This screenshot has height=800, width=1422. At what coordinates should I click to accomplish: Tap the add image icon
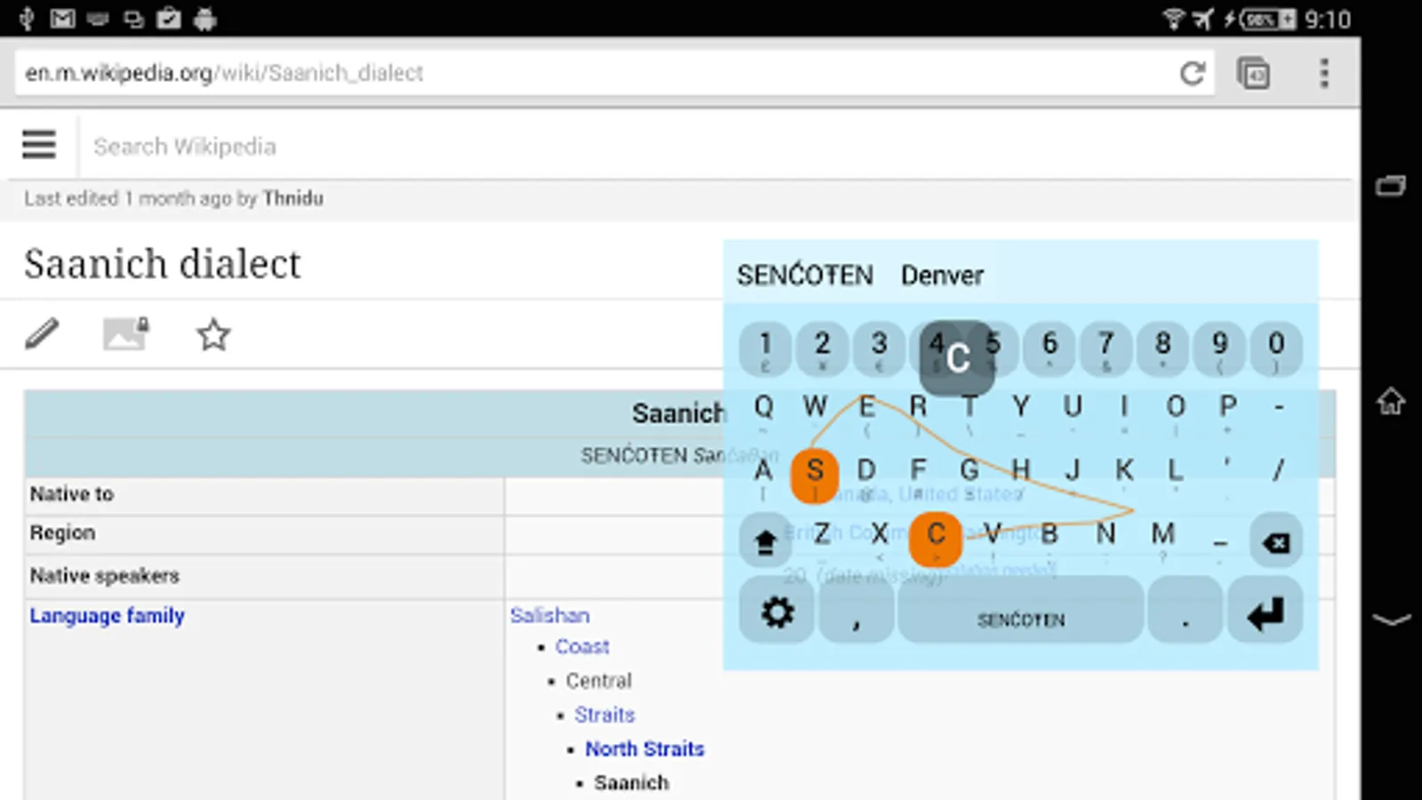click(125, 334)
